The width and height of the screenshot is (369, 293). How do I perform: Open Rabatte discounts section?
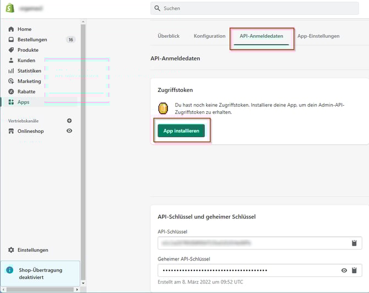coord(26,92)
